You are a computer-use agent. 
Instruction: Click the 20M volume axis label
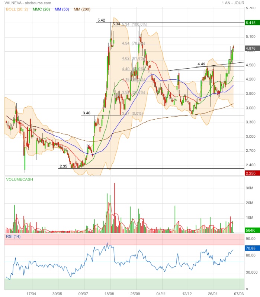250,203
